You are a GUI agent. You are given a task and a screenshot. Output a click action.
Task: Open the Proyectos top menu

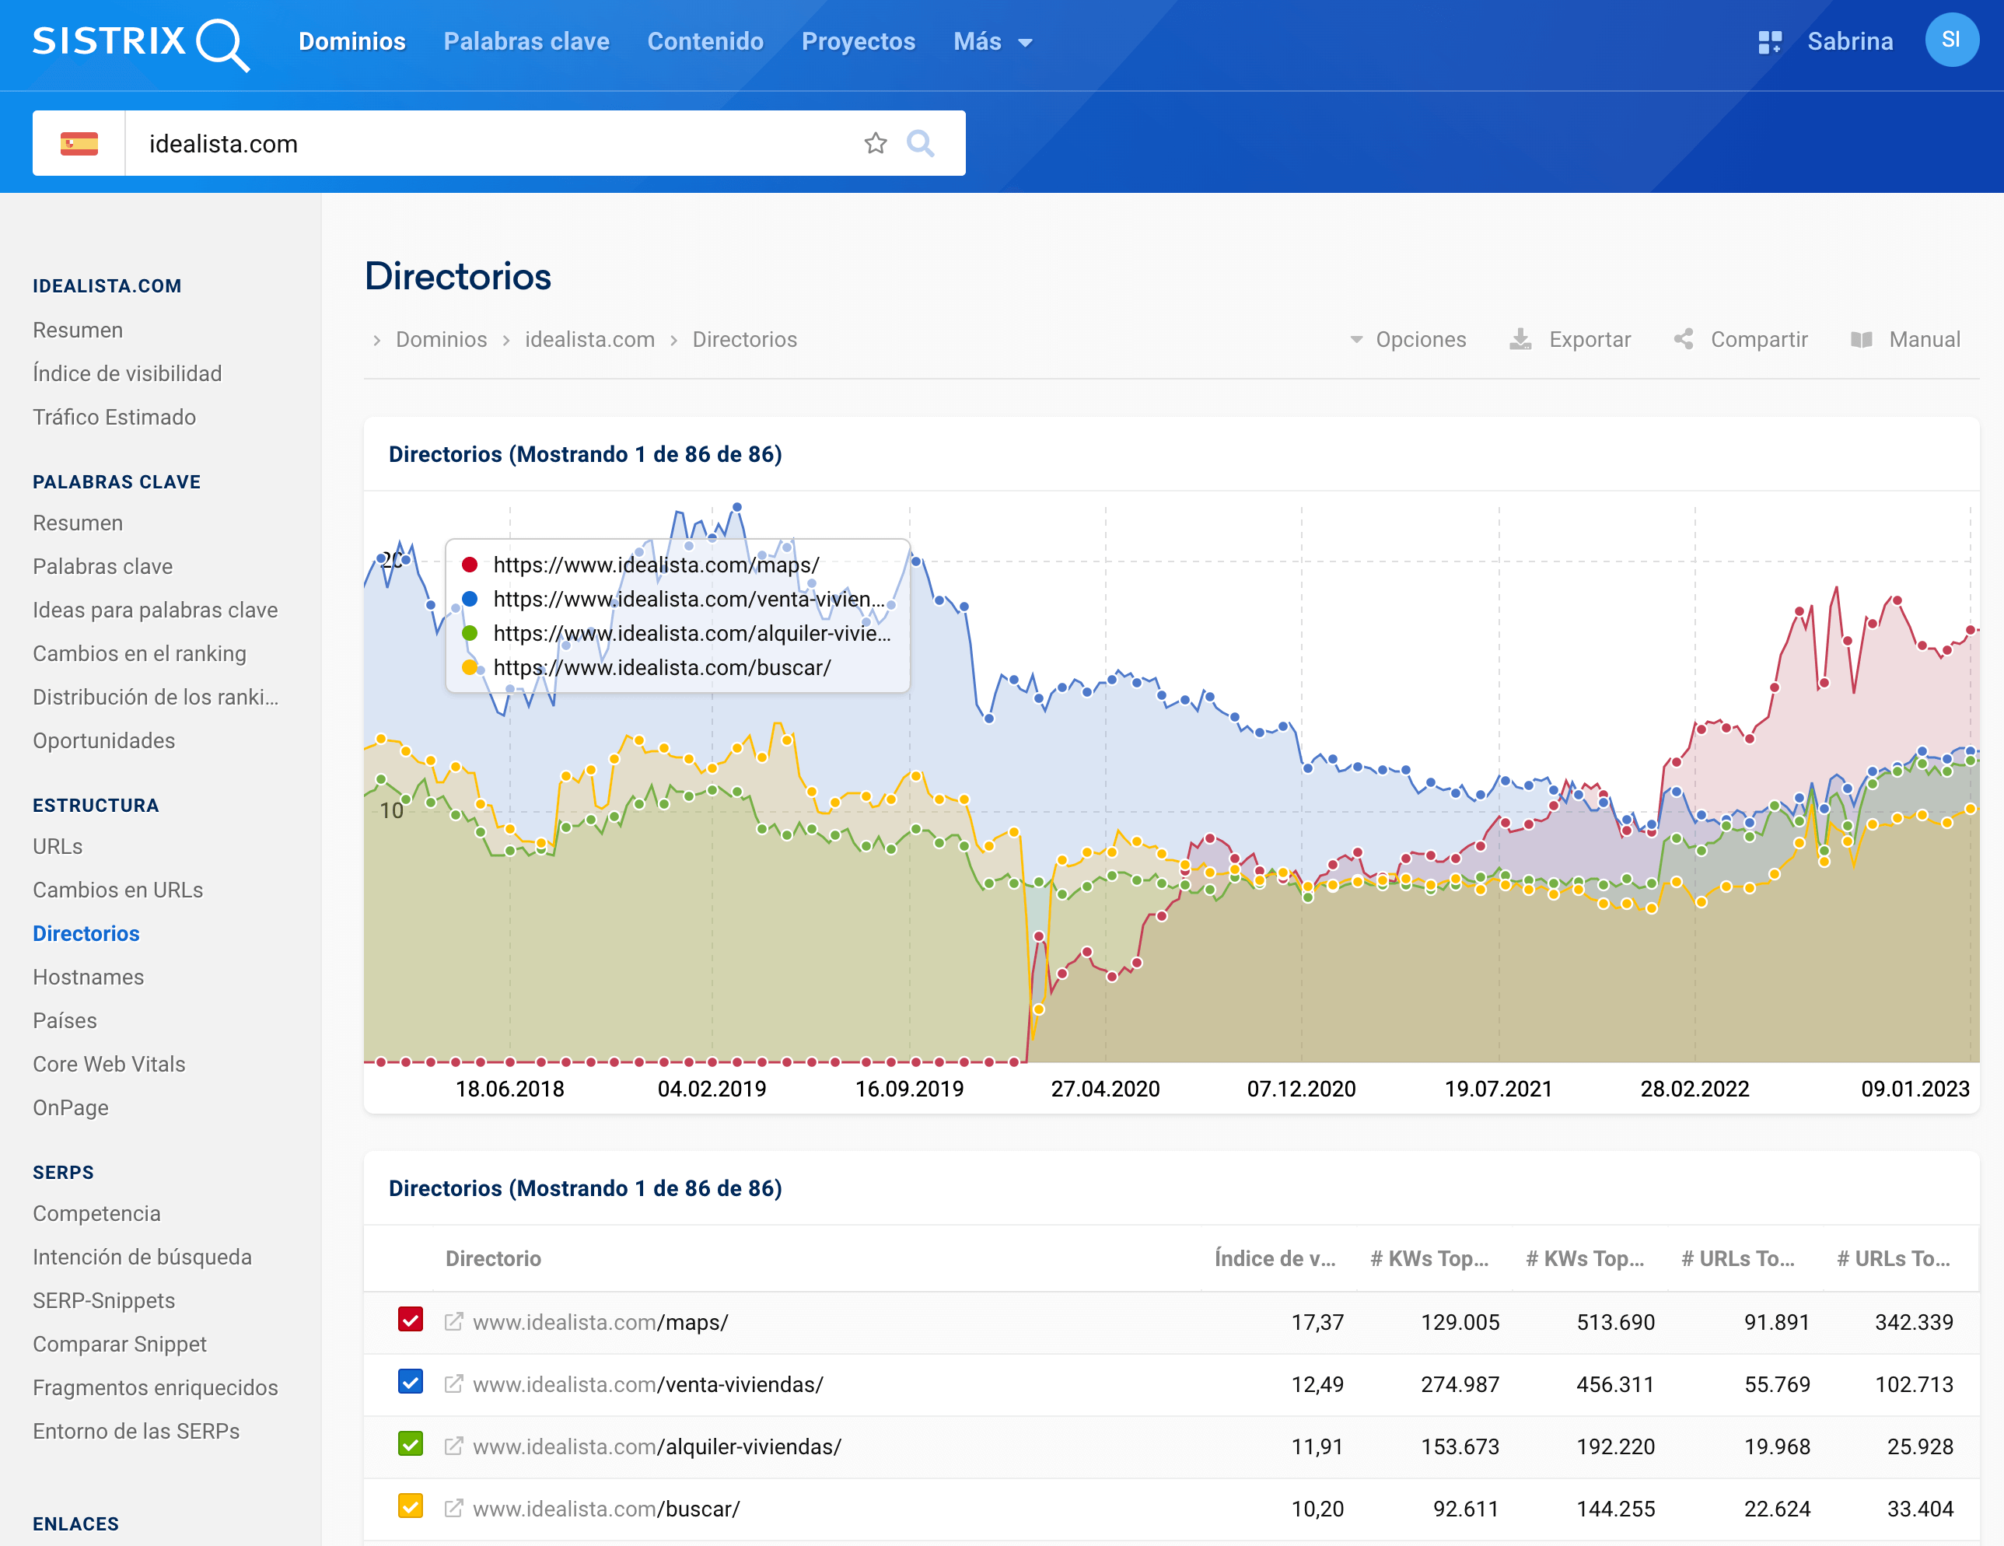858,42
